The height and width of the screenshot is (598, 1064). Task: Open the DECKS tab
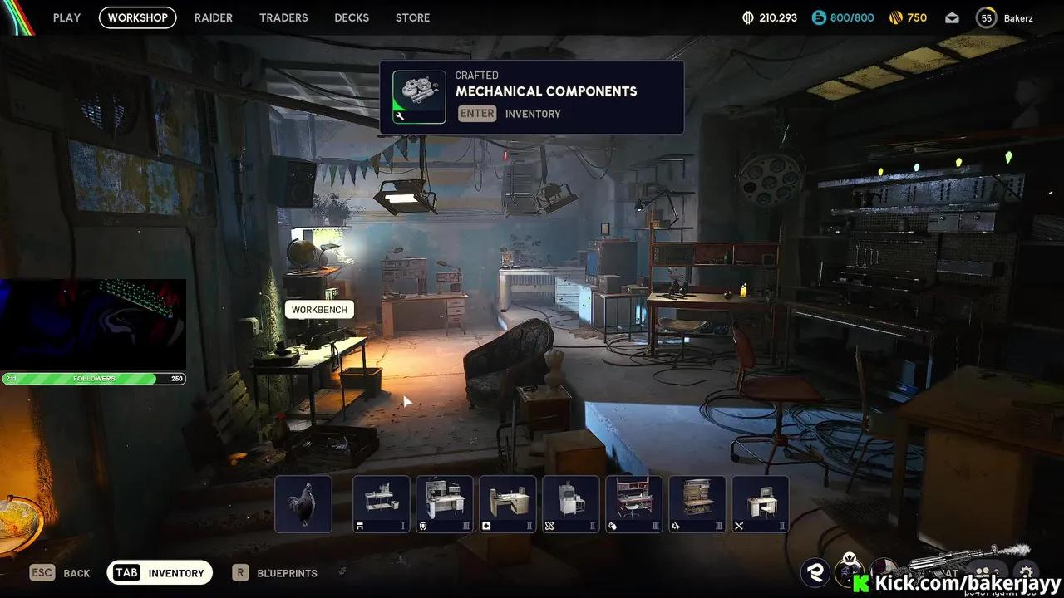(352, 17)
